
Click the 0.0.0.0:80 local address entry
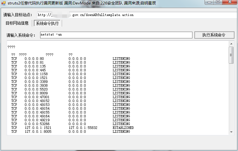point(34,59)
